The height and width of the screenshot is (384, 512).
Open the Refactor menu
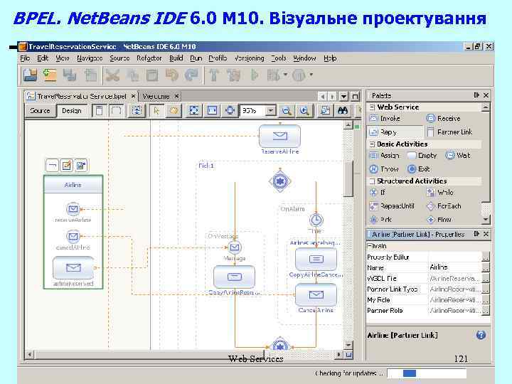pos(149,58)
